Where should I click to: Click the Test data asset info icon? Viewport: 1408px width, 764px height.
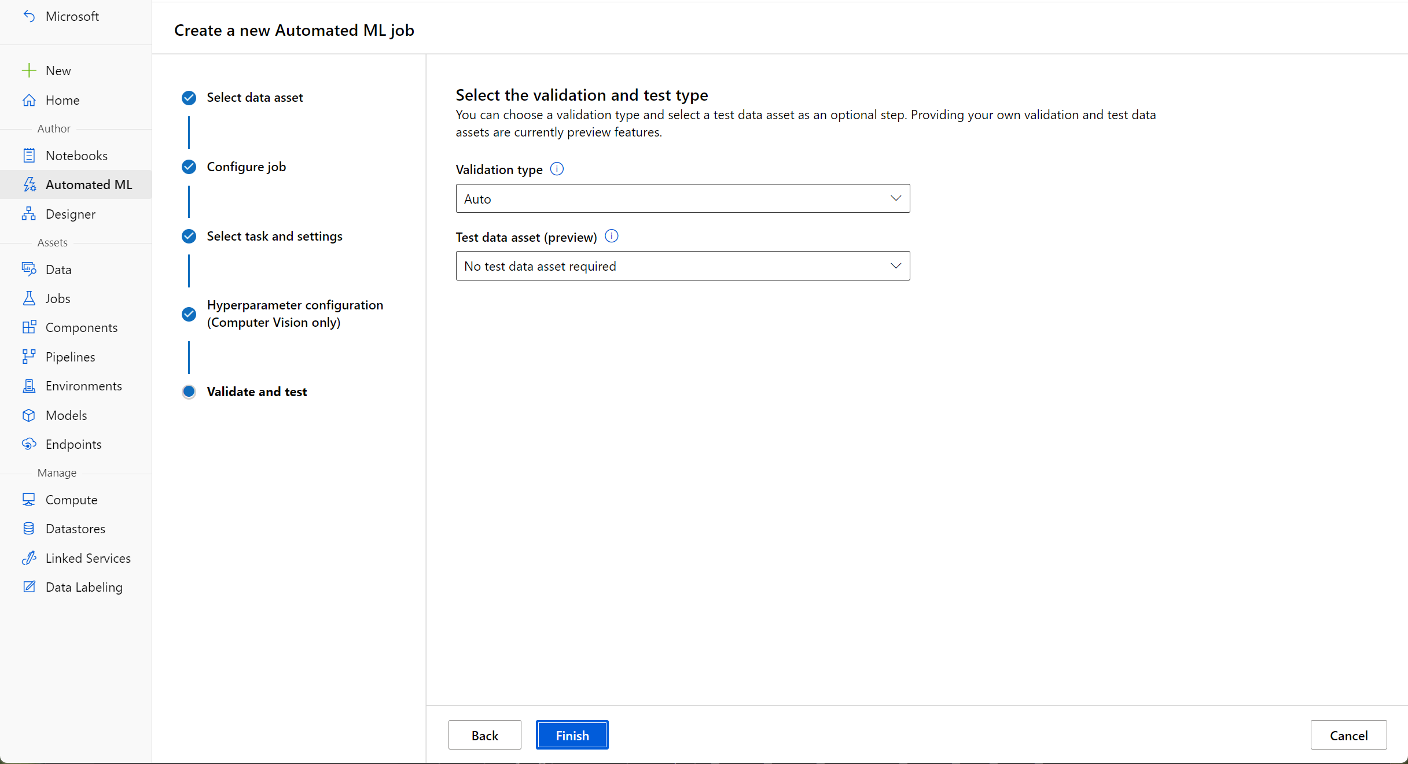611,237
